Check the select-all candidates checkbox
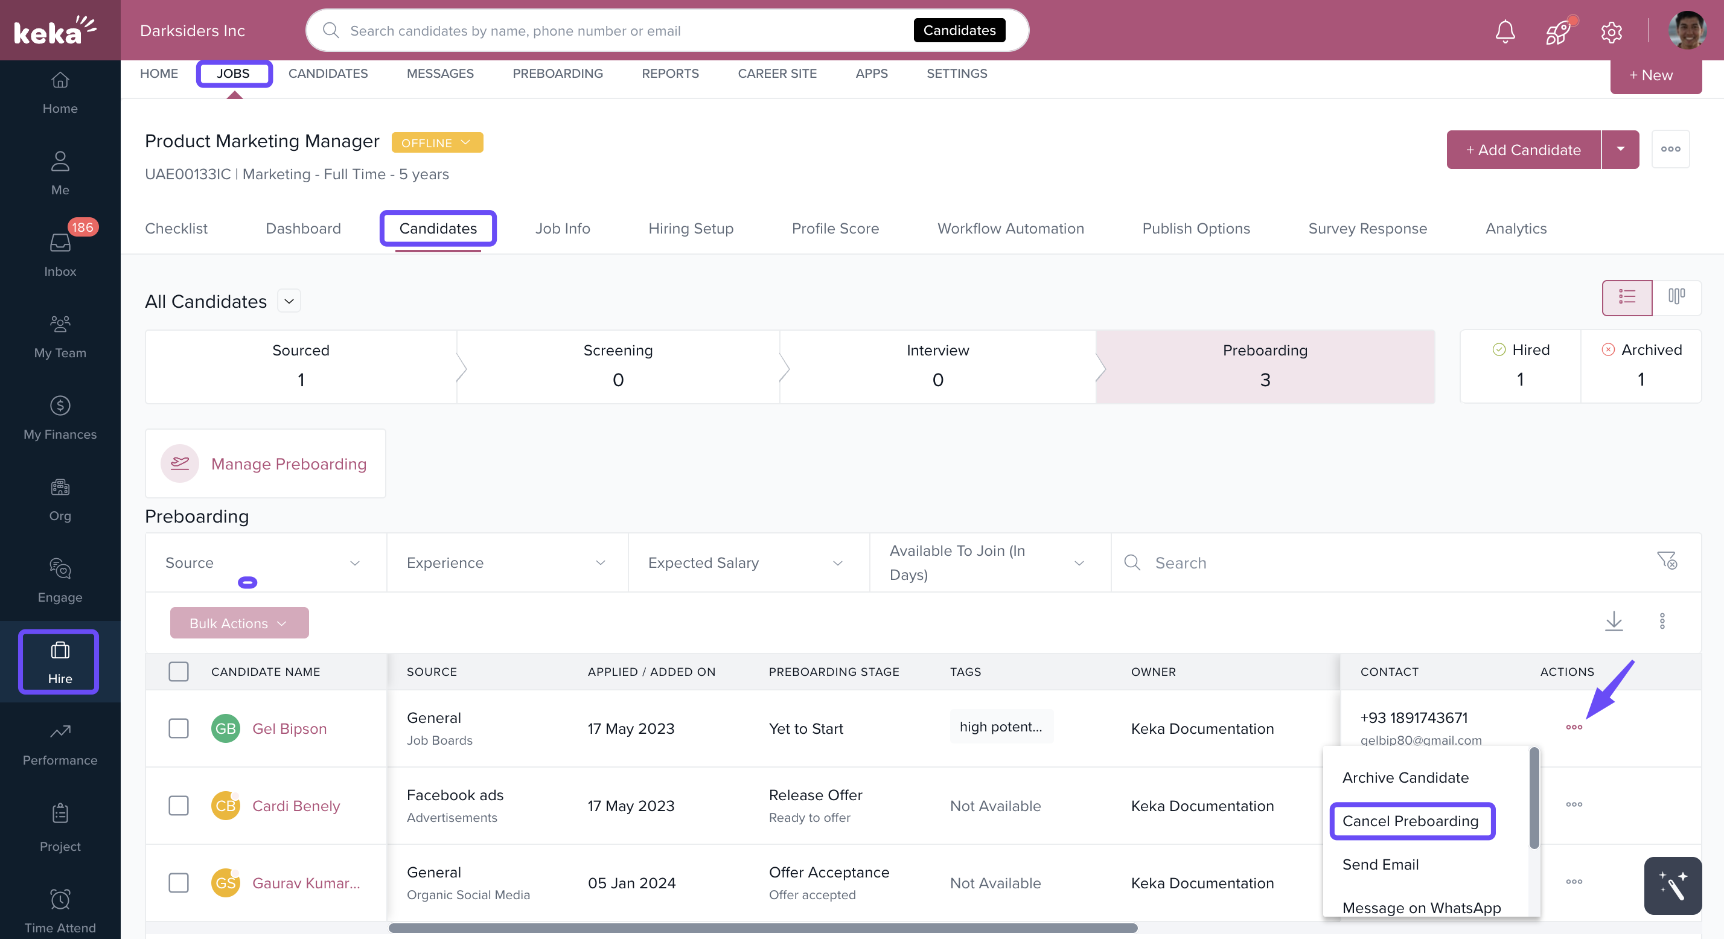Screen dimensions: 1724x939 coord(178,671)
